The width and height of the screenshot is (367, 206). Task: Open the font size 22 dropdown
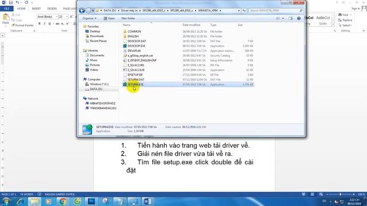tap(67, 17)
